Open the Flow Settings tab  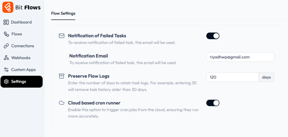(x=63, y=13)
